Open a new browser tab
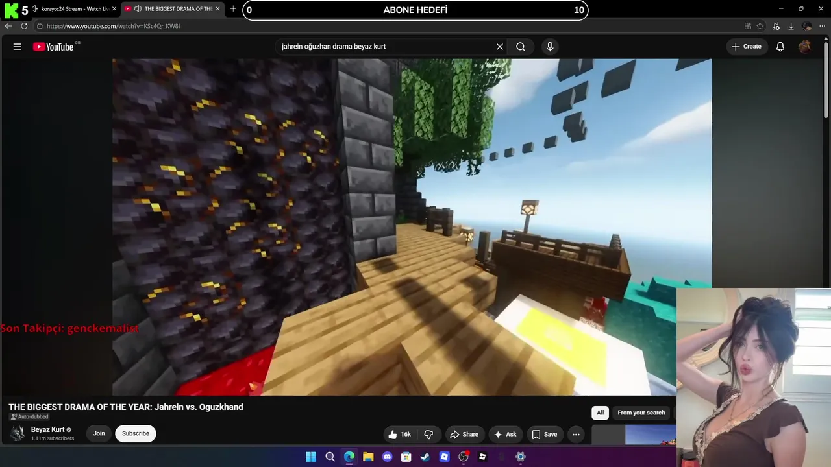Screen dimensions: 831x467 click(233, 9)
